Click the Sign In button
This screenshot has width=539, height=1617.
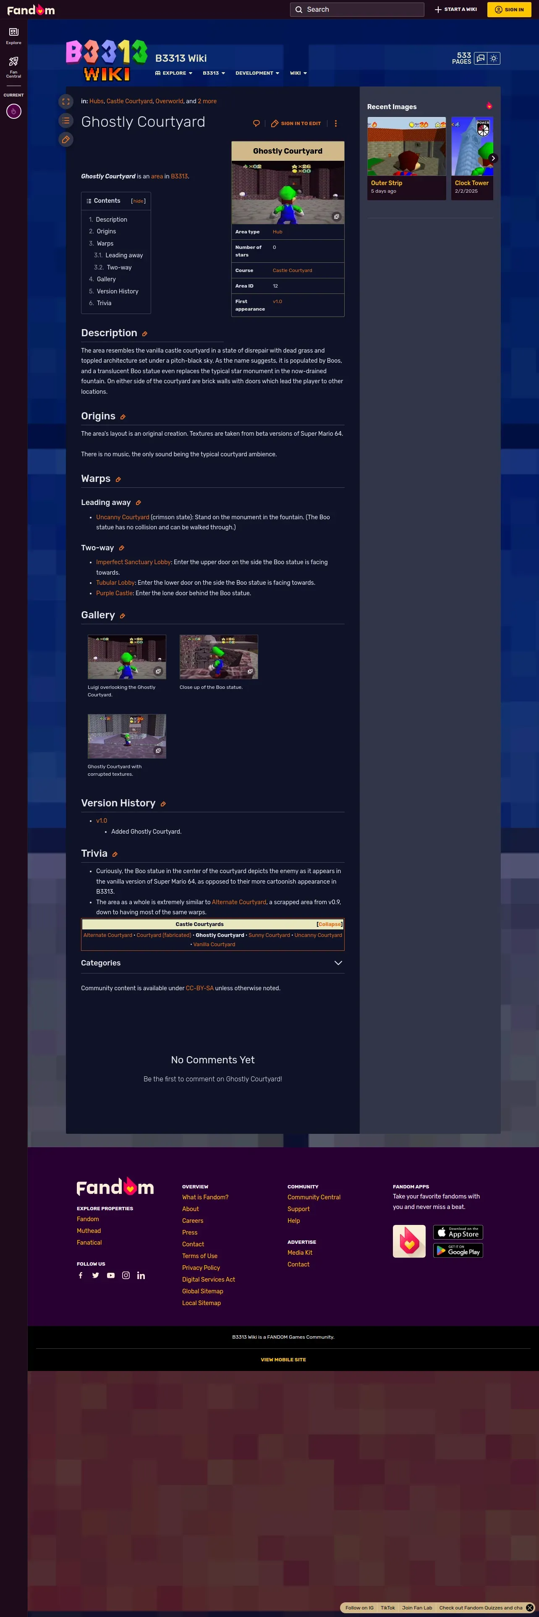coord(509,9)
